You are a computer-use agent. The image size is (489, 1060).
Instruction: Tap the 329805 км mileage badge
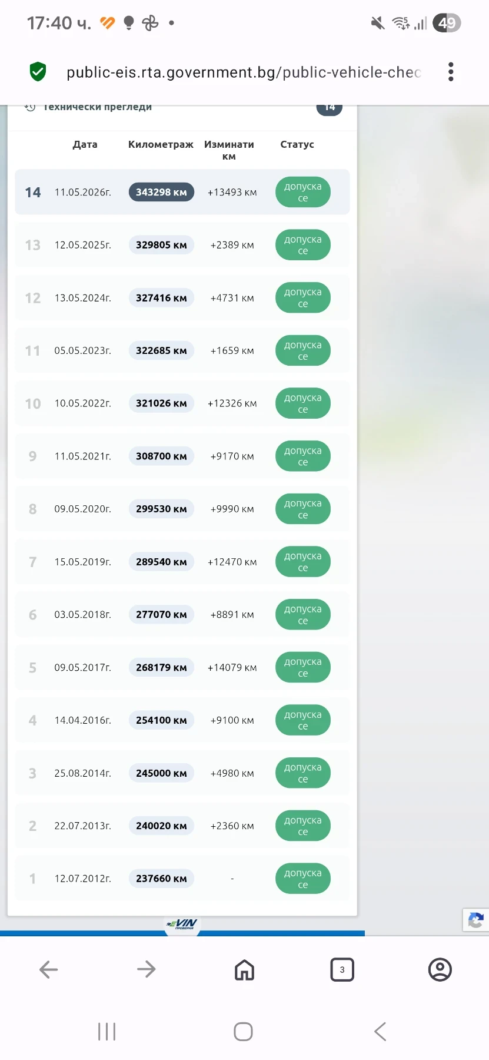tap(161, 245)
